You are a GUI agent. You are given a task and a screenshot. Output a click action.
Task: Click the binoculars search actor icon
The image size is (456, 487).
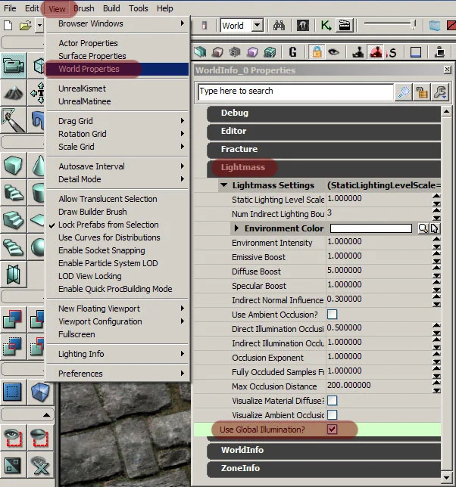(x=279, y=26)
